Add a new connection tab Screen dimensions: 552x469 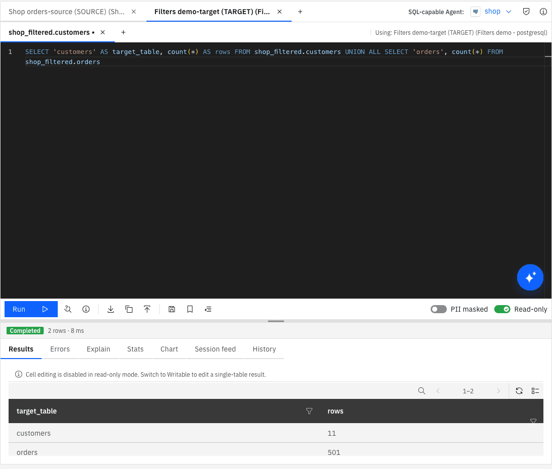(300, 12)
